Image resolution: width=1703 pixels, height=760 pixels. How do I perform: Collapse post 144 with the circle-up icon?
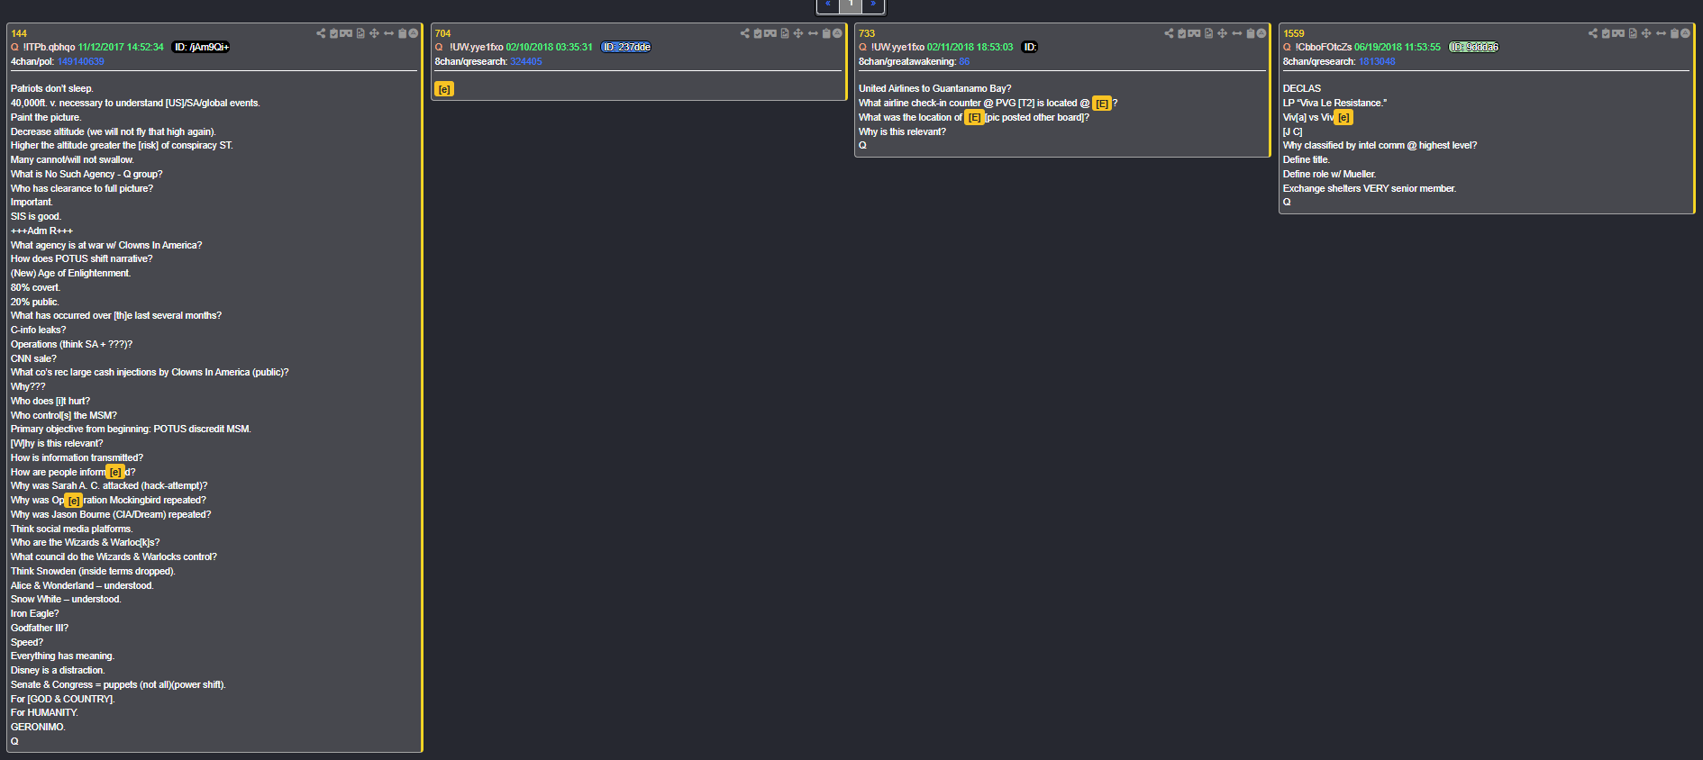pyautogui.click(x=414, y=33)
